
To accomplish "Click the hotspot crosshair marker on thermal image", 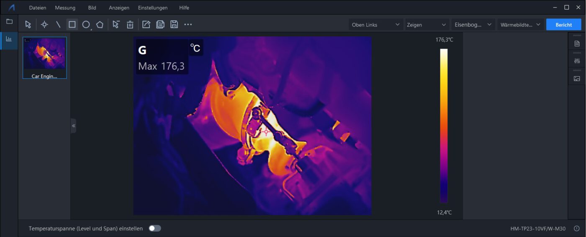I will [x=266, y=132].
